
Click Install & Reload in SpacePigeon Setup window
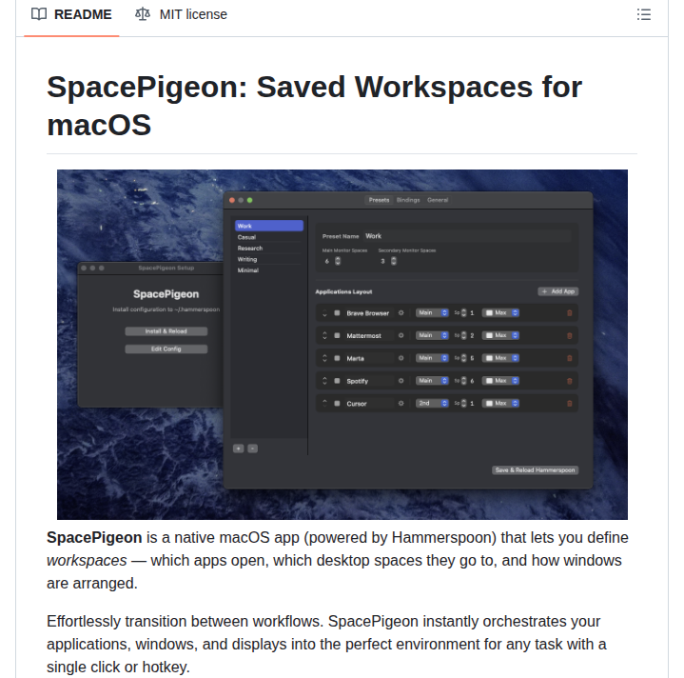pos(166,331)
